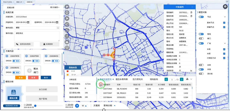Switch to the 风险评估报告 tab
The height and width of the screenshot is (111, 230).
click(x=7, y=2)
